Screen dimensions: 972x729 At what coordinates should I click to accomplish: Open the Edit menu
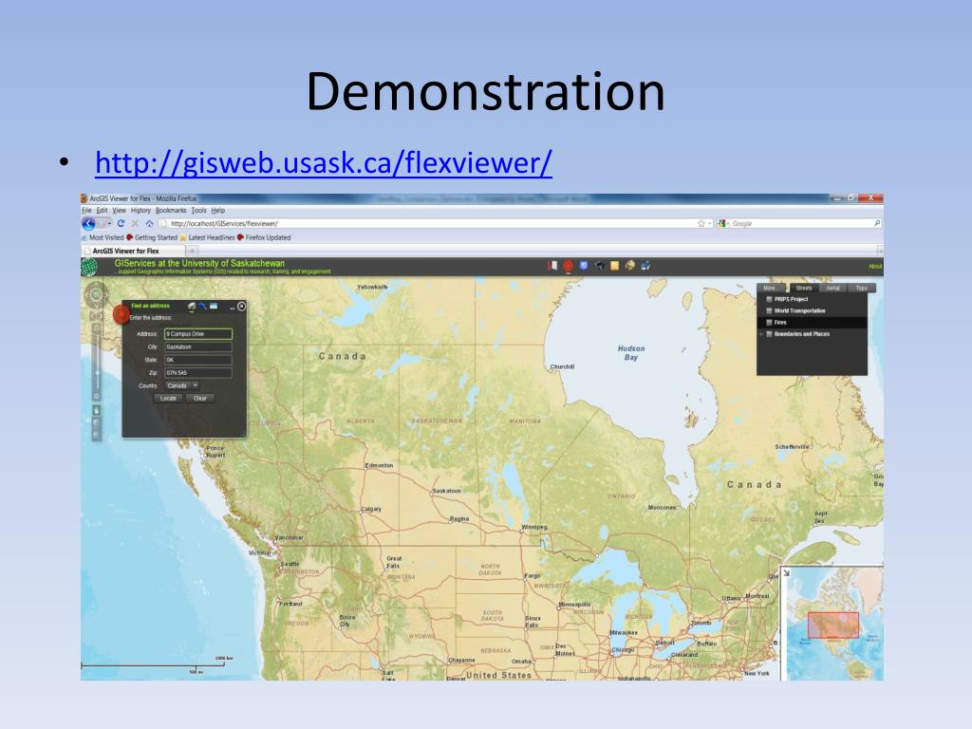[103, 211]
